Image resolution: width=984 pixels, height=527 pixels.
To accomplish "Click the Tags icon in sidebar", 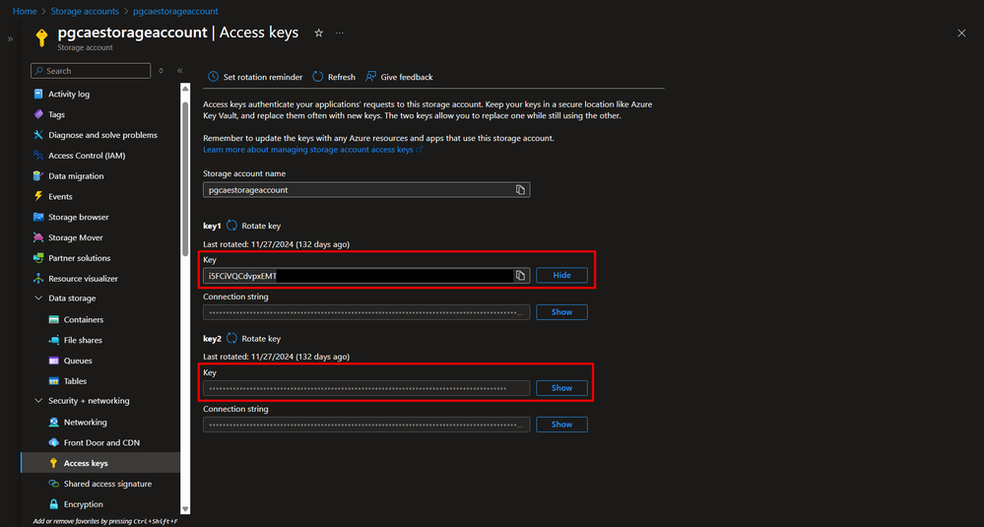I will [38, 115].
